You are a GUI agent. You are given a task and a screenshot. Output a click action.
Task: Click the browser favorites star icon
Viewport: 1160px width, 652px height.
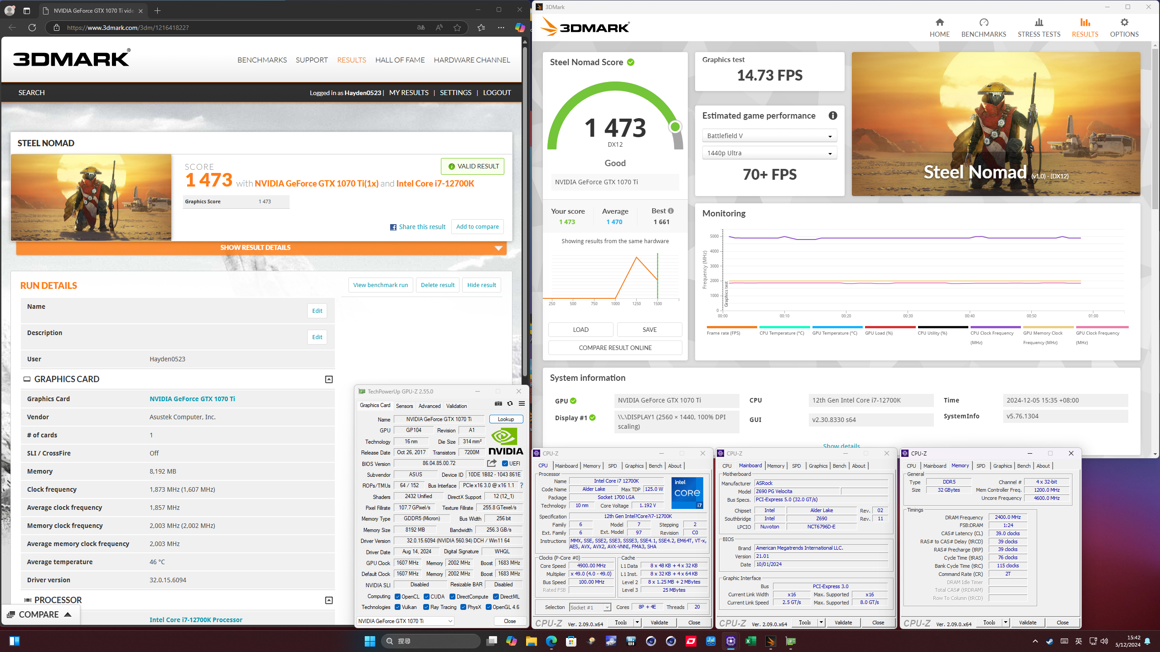457,28
